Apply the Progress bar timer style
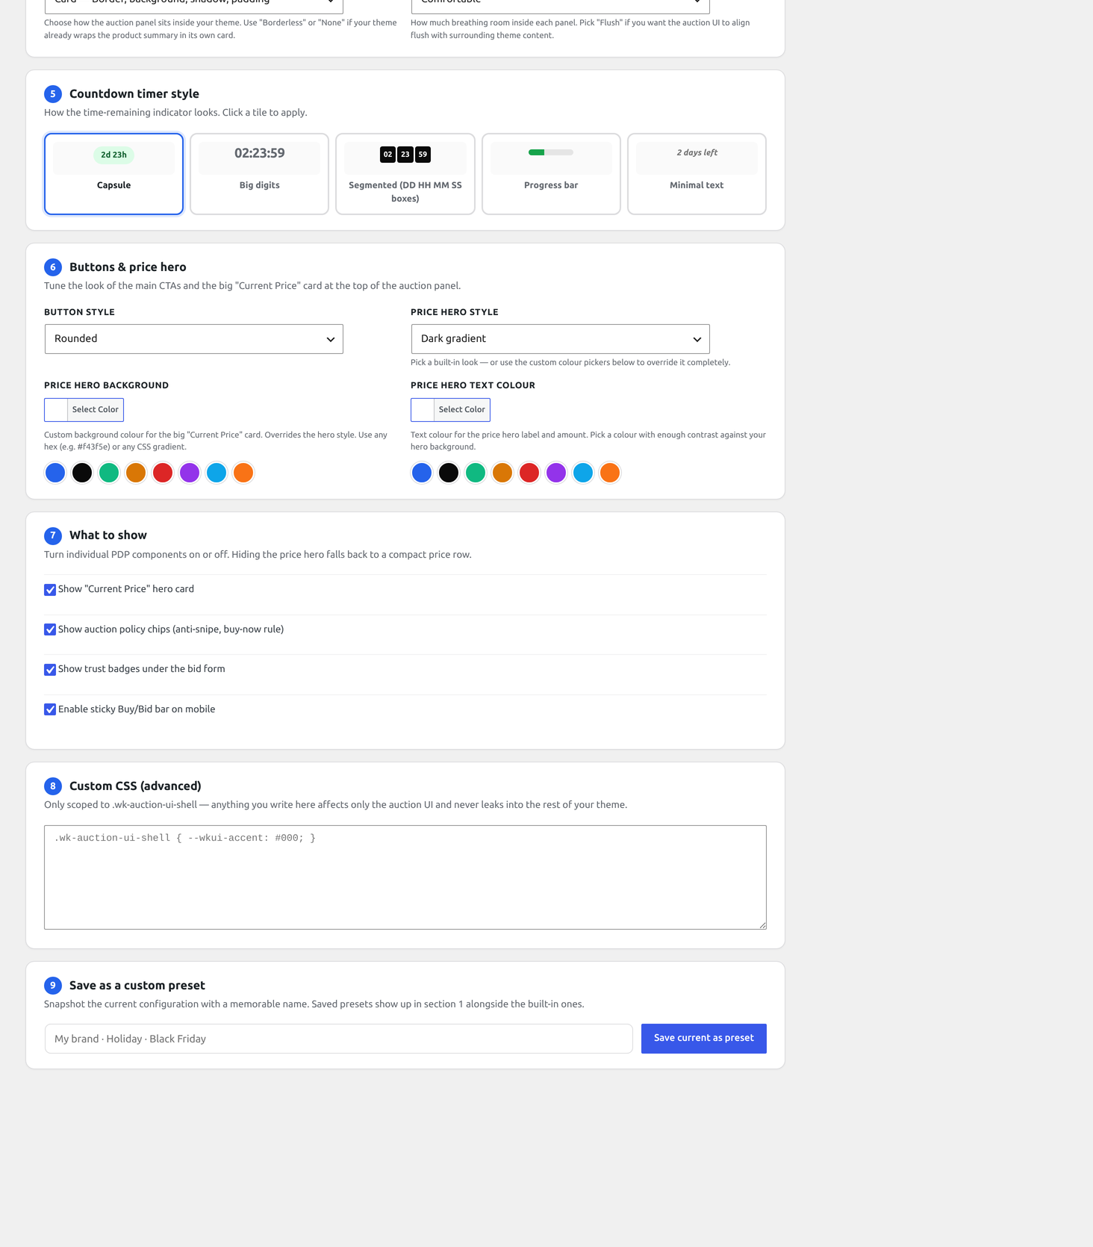This screenshot has width=1093, height=1247. (x=551, y=174)
